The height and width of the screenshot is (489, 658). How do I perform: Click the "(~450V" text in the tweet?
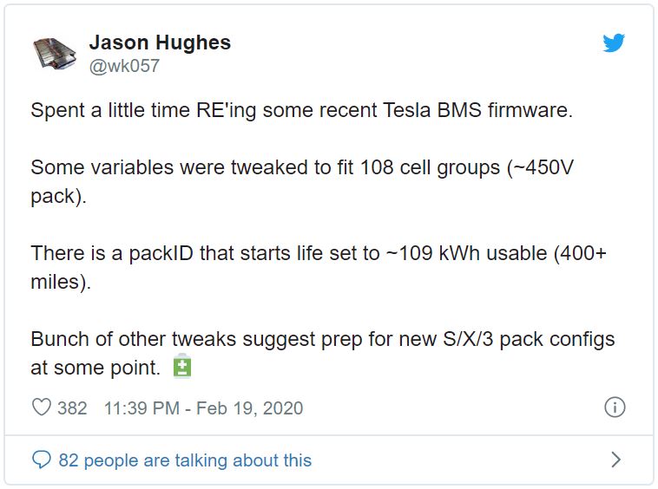(540, 168)
